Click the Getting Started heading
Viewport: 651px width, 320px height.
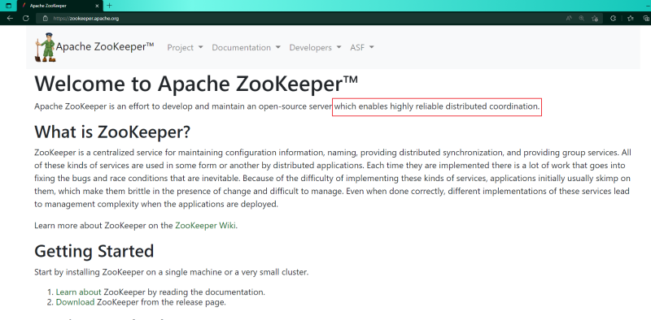[x=94, y=251]
